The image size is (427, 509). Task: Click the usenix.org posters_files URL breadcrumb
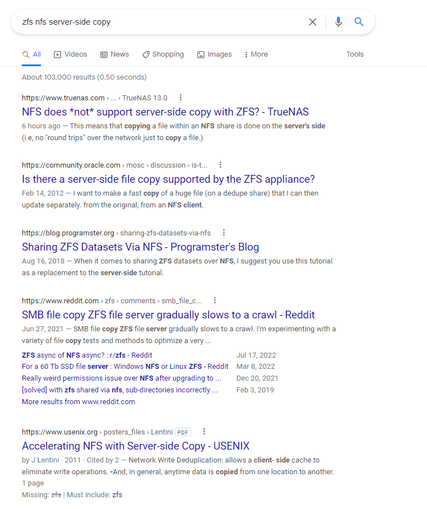[x=98, y=432]
